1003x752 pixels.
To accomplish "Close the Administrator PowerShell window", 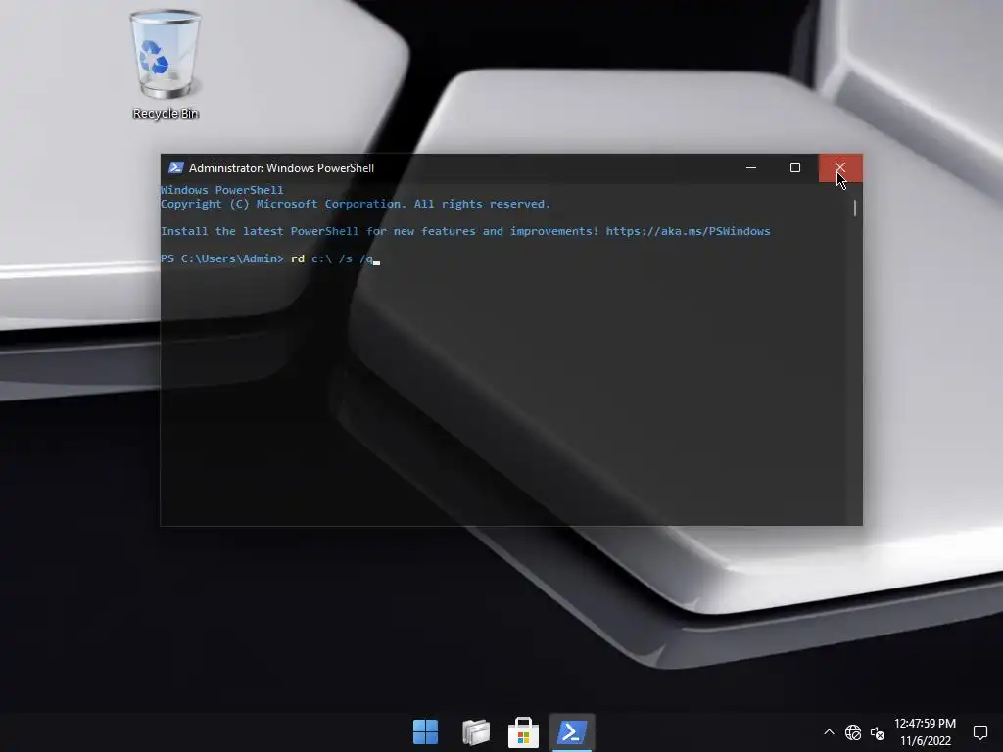I will [839, 168].
